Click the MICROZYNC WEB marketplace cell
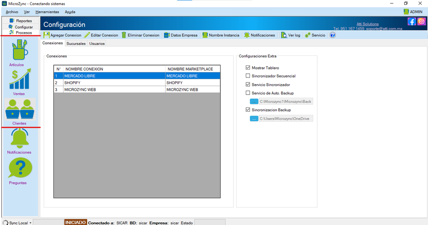 (x=193, y=90)
